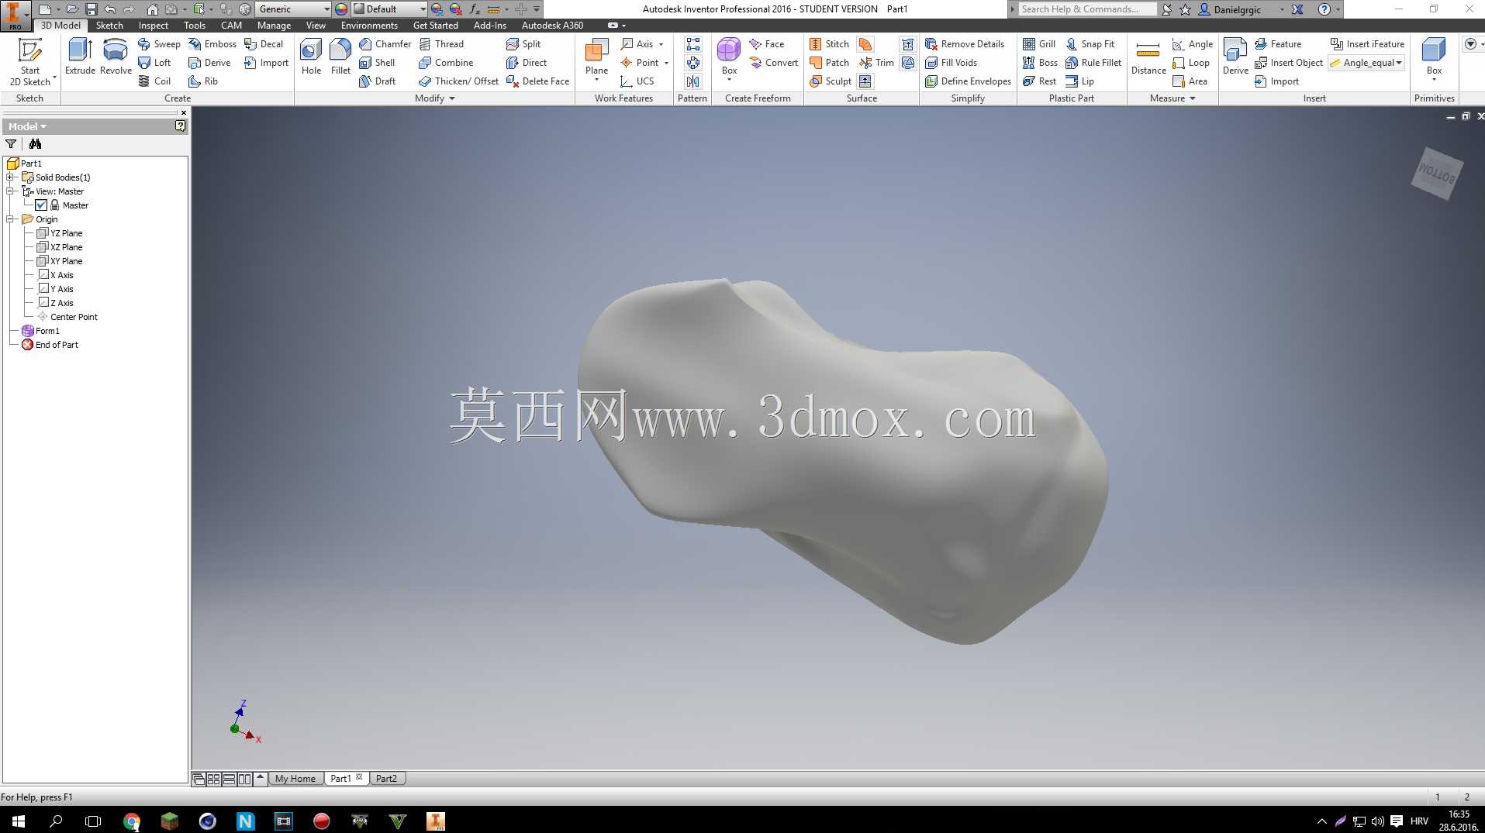Select the Stitch surface tool
The height and width of the screenshot is (833, 1485).
pos(829,44)
